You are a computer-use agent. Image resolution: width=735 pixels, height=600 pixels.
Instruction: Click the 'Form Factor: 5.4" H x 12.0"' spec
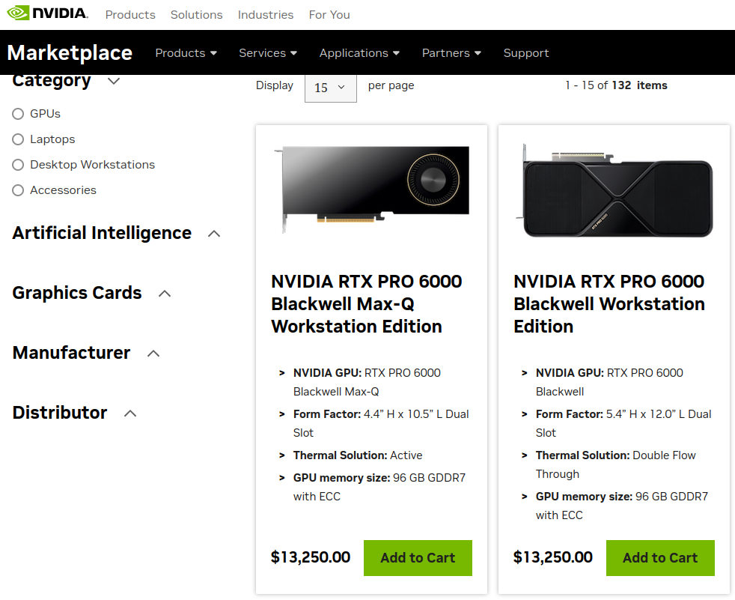click(623, 424)
